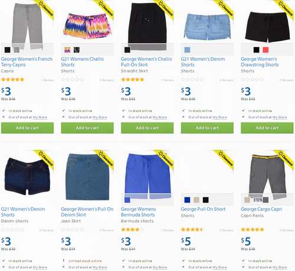Add George Challis Pull-On Skirt to cart
Image resolution: width=295 pixels, height=271 pixels.
coord(147,128)
